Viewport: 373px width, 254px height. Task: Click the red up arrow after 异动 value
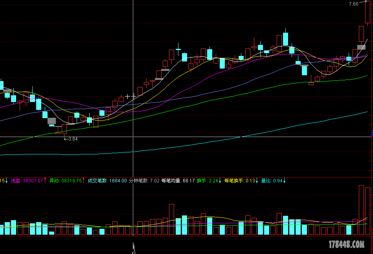point(83,181)
